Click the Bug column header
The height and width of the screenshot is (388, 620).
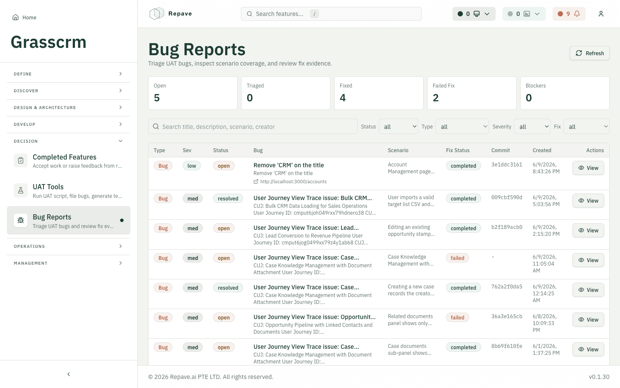258,150
